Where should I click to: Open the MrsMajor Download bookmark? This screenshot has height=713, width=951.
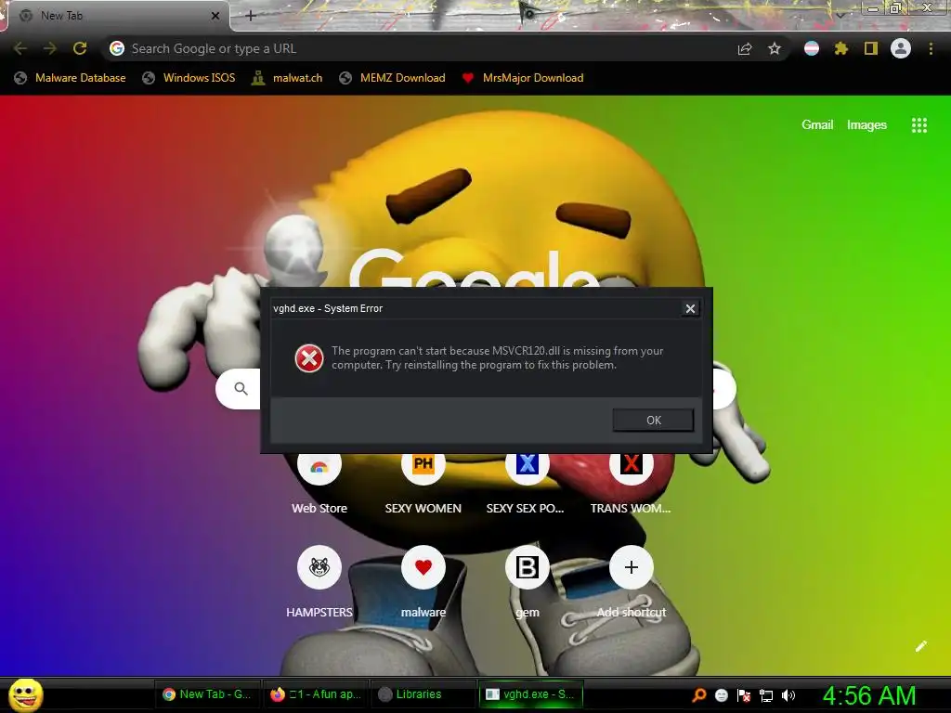click(522, 78)
